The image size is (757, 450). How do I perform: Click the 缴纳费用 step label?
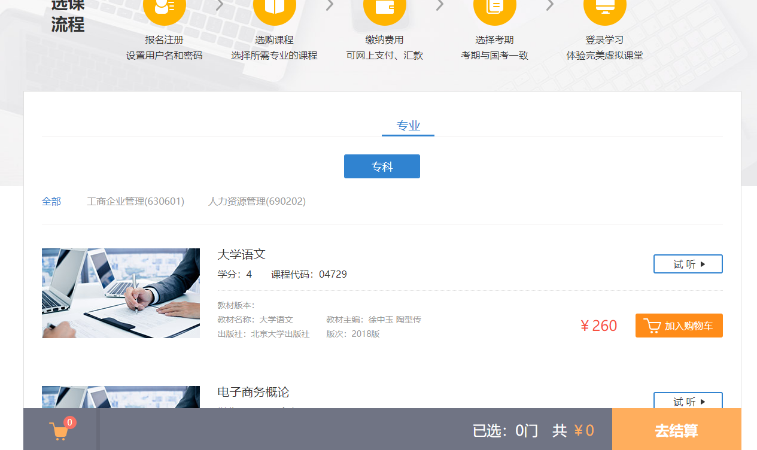tap(385, 40)
